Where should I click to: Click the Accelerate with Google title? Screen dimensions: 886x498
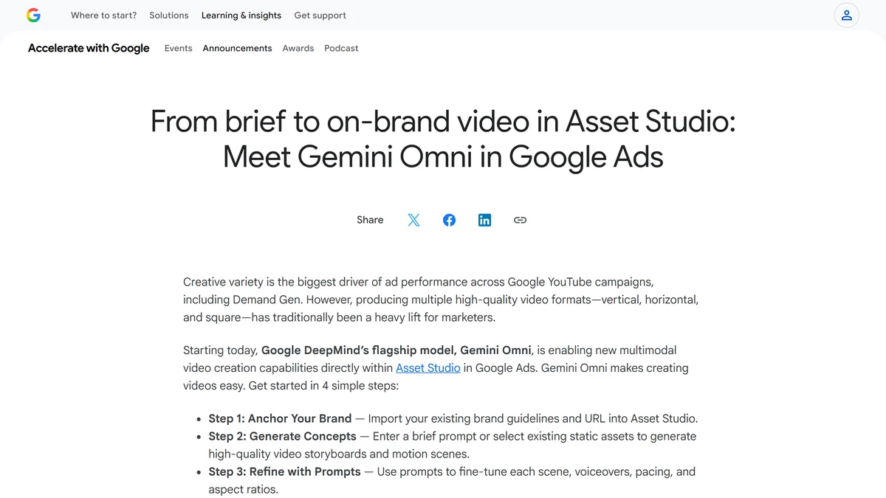point(89,48)
